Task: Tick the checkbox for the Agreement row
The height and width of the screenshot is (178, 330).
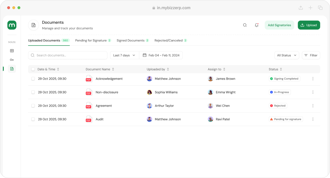Action: tap(33, 106)
